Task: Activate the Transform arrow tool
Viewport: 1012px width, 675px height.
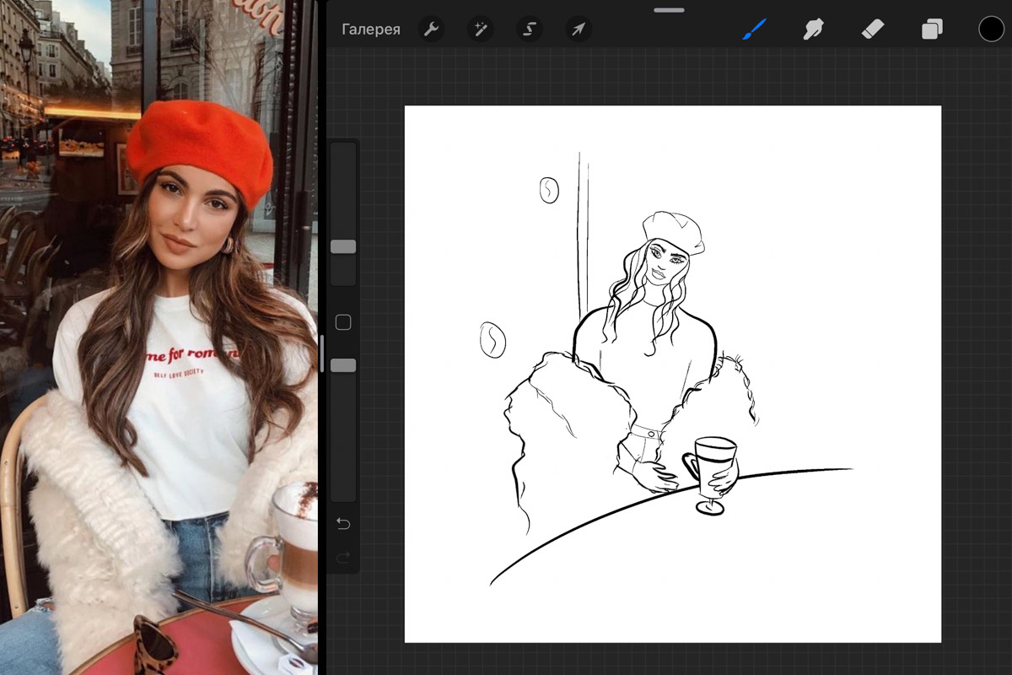Action: coord(579,30)
